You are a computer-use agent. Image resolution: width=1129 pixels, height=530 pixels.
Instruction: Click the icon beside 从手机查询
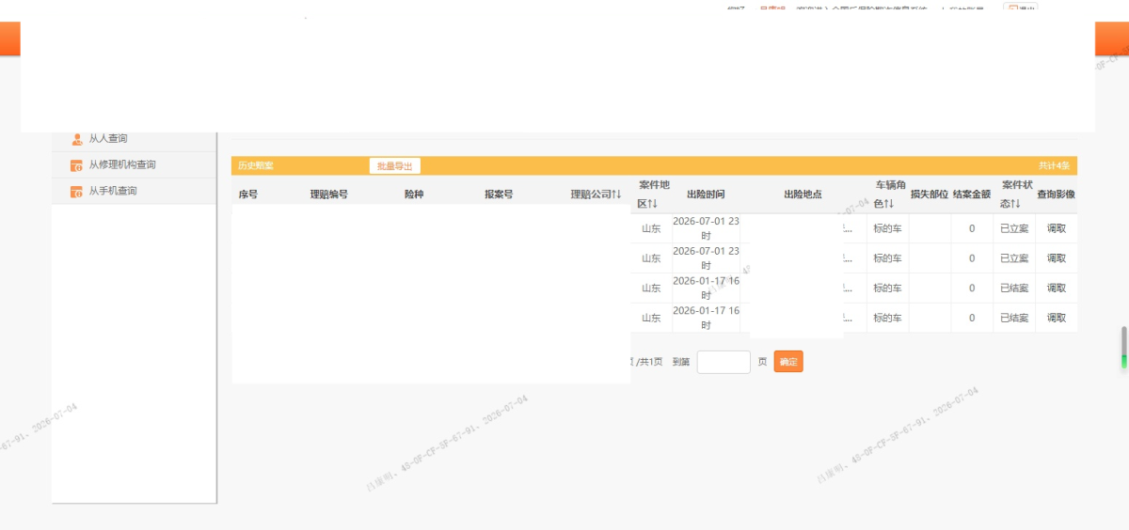click(x=77, y=192)
